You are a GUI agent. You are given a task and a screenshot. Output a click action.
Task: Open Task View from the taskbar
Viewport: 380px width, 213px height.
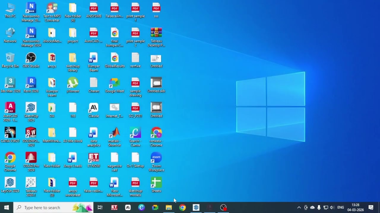(x=100, y=207)
